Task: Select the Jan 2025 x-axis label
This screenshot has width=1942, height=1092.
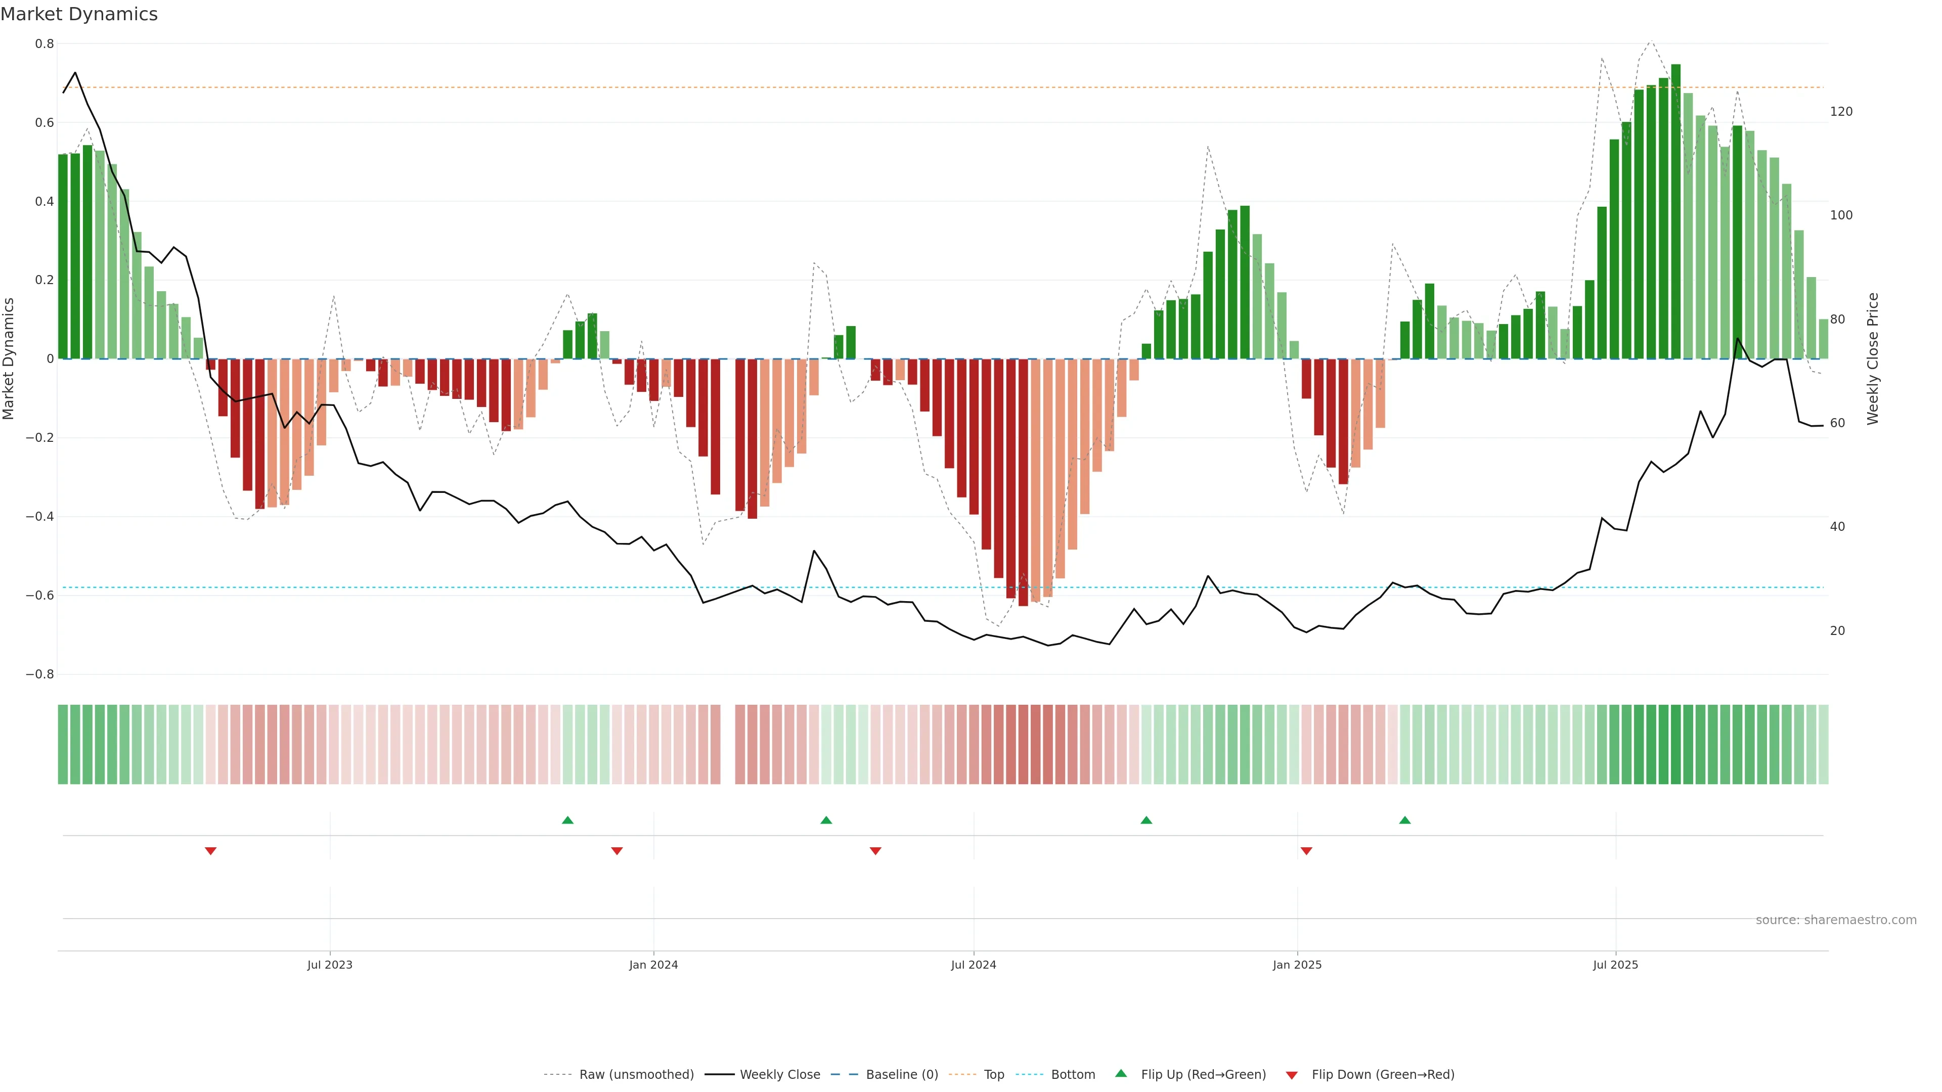Action: [x=1297, y=965]
